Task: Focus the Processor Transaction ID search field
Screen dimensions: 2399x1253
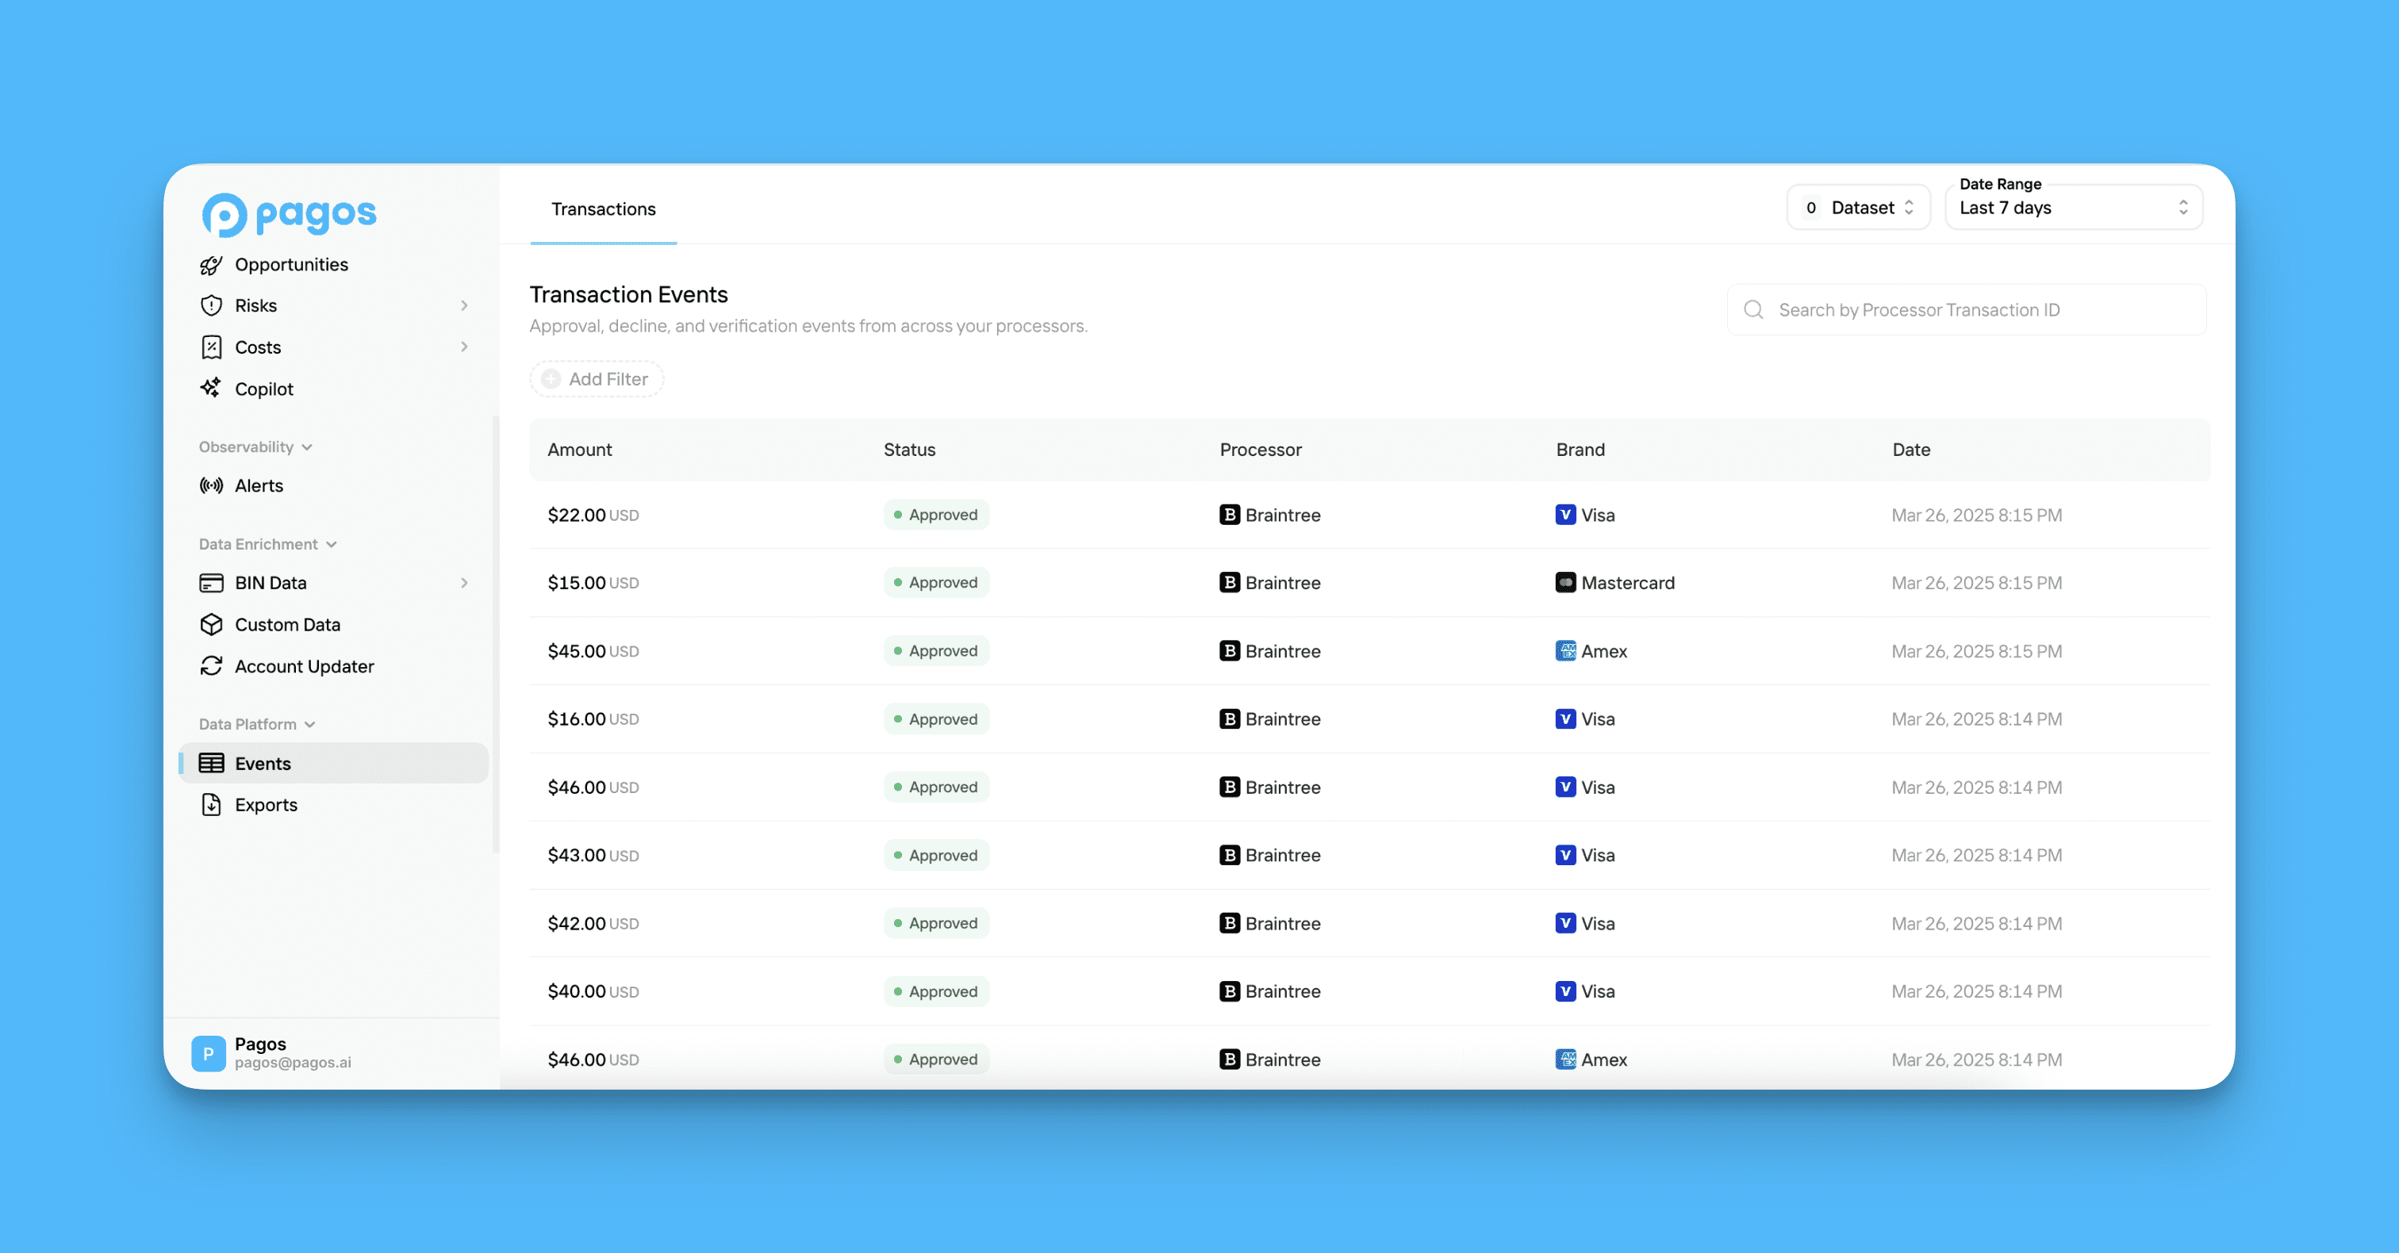Action: (1966, 310)
